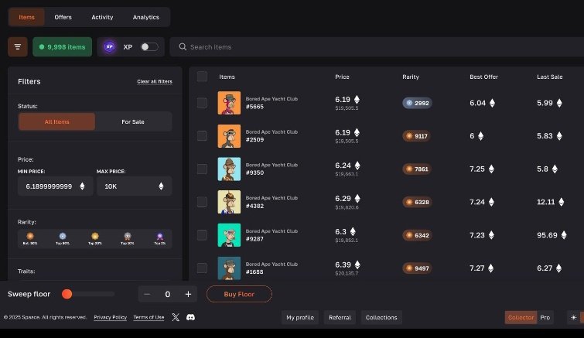Switch to Pro mode

pyautogui.click(x=545, y=318)
